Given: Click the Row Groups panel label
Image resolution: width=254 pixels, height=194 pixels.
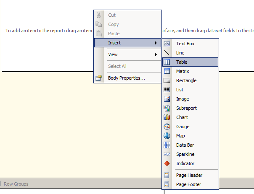Looking at the screenshot, I should coord(16,184).
